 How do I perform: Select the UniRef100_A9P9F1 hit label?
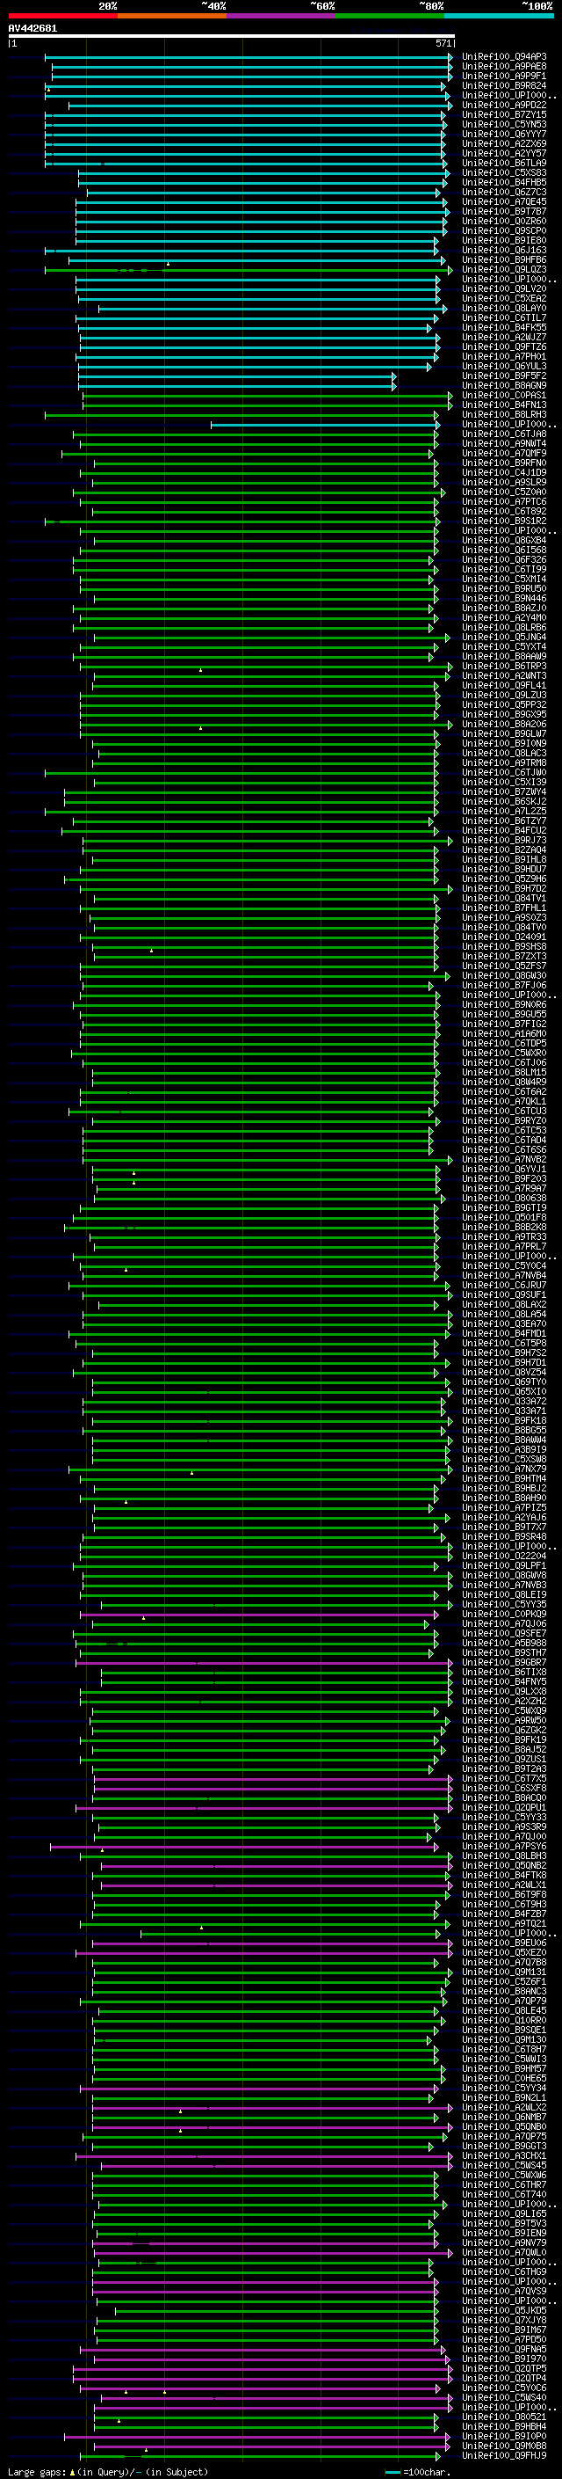(504, 76)
